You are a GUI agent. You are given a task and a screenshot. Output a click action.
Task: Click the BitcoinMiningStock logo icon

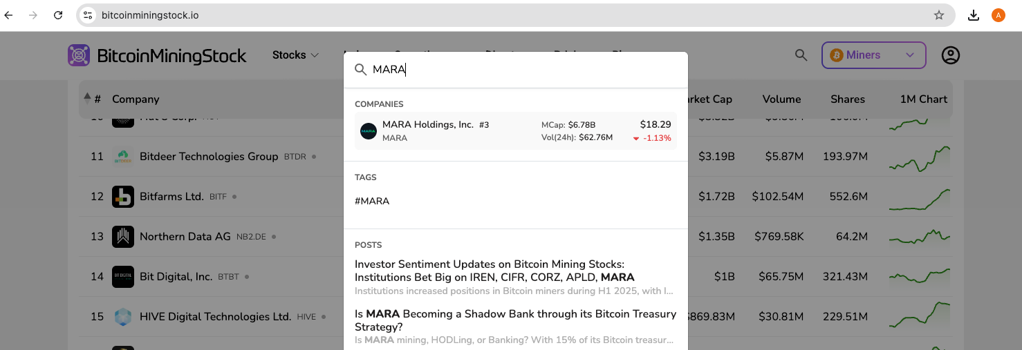click(x=79, y=55)
